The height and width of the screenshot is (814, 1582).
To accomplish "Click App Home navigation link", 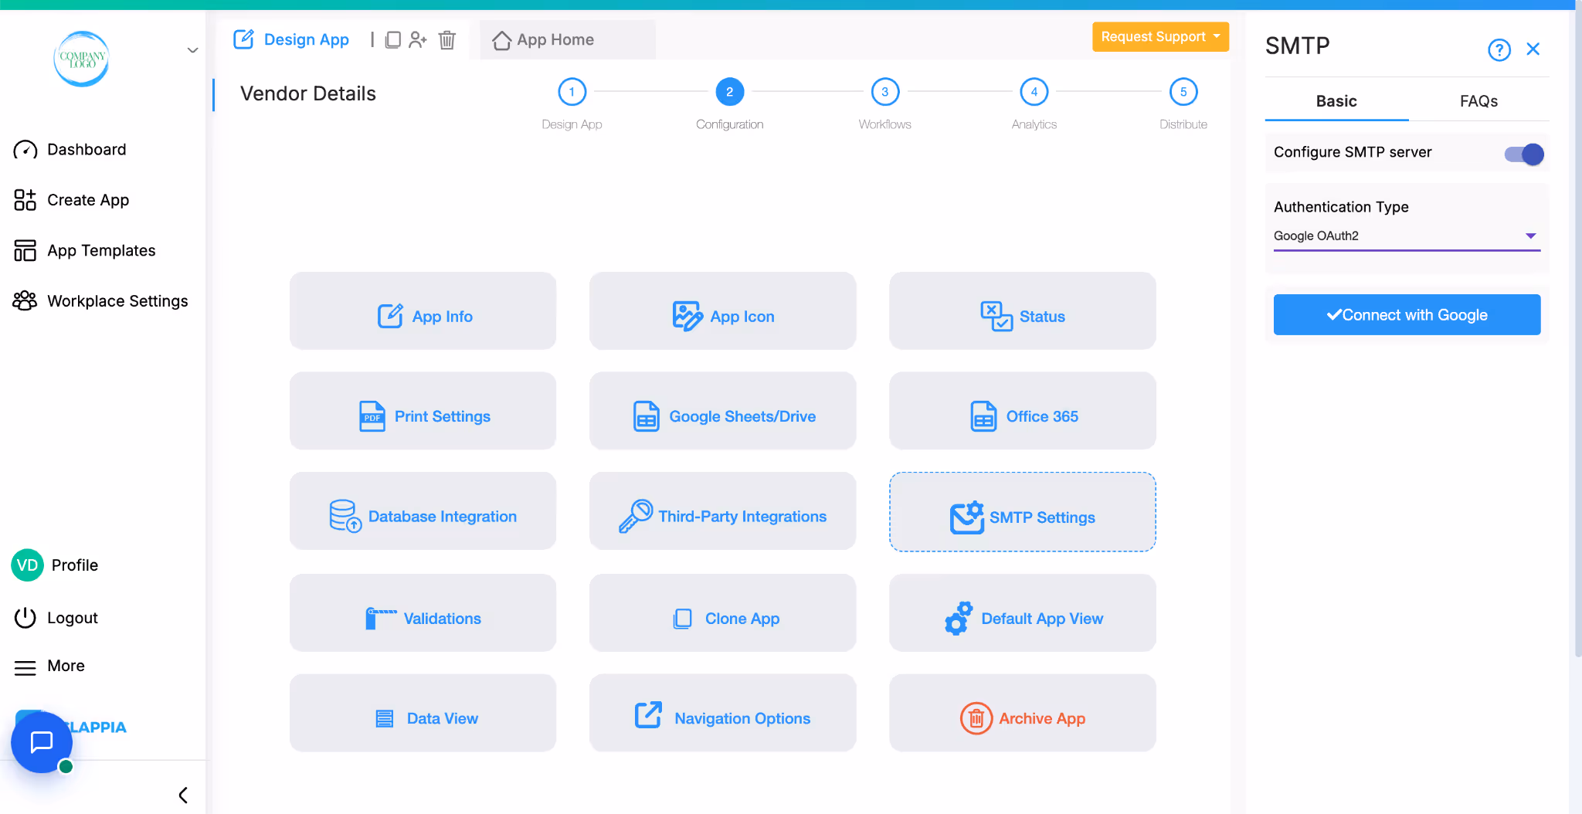I will coord(555,39).
